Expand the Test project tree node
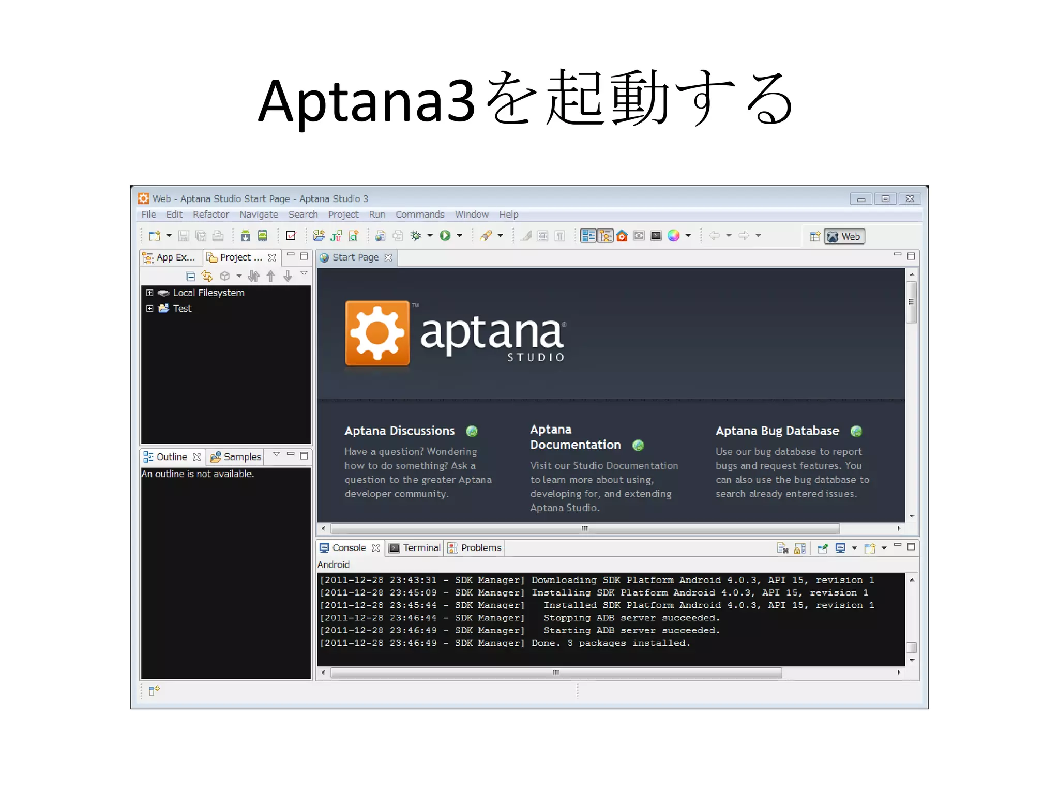The width and height of the screenshot is (1059, 794). click(150, 309)
